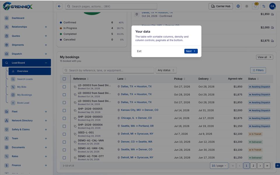
Task: Open the CA user avatar menu
Action: tap(272, 6)
